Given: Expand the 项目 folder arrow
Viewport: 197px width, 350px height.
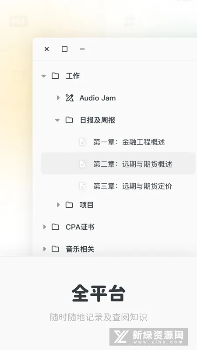Looking at the screenshot, I should click(x=58, y=205).
